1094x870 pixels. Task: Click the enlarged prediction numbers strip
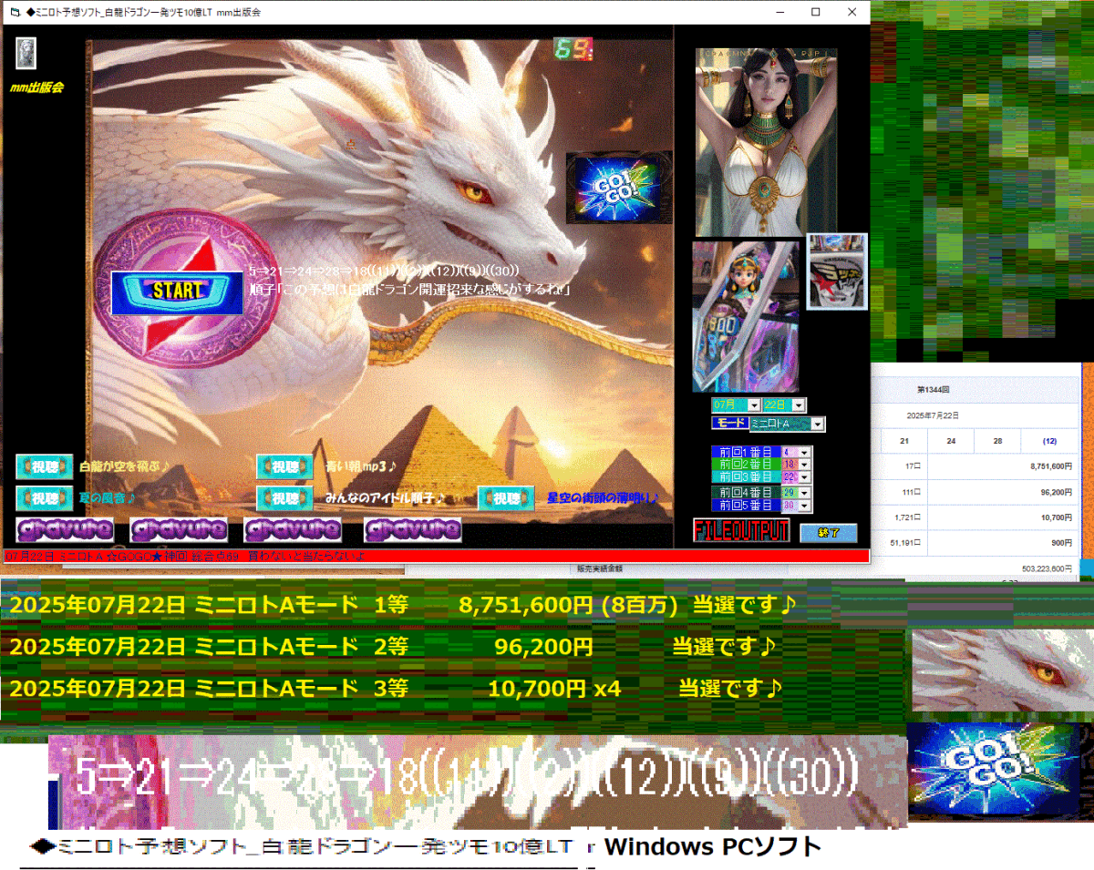coord(478,782)
